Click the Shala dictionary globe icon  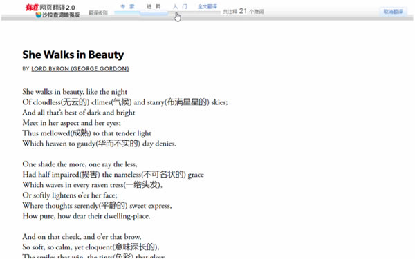pyautogui.click(x=39, y=15)
